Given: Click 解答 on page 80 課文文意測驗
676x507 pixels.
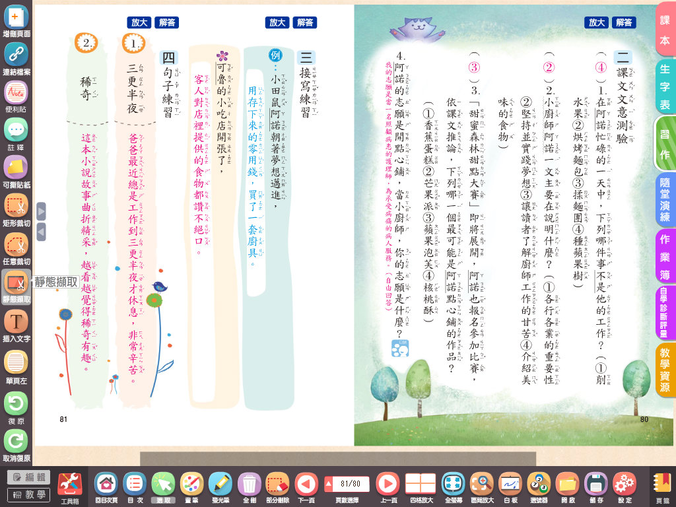Looking at the screenshot, I should coord(624,22).
